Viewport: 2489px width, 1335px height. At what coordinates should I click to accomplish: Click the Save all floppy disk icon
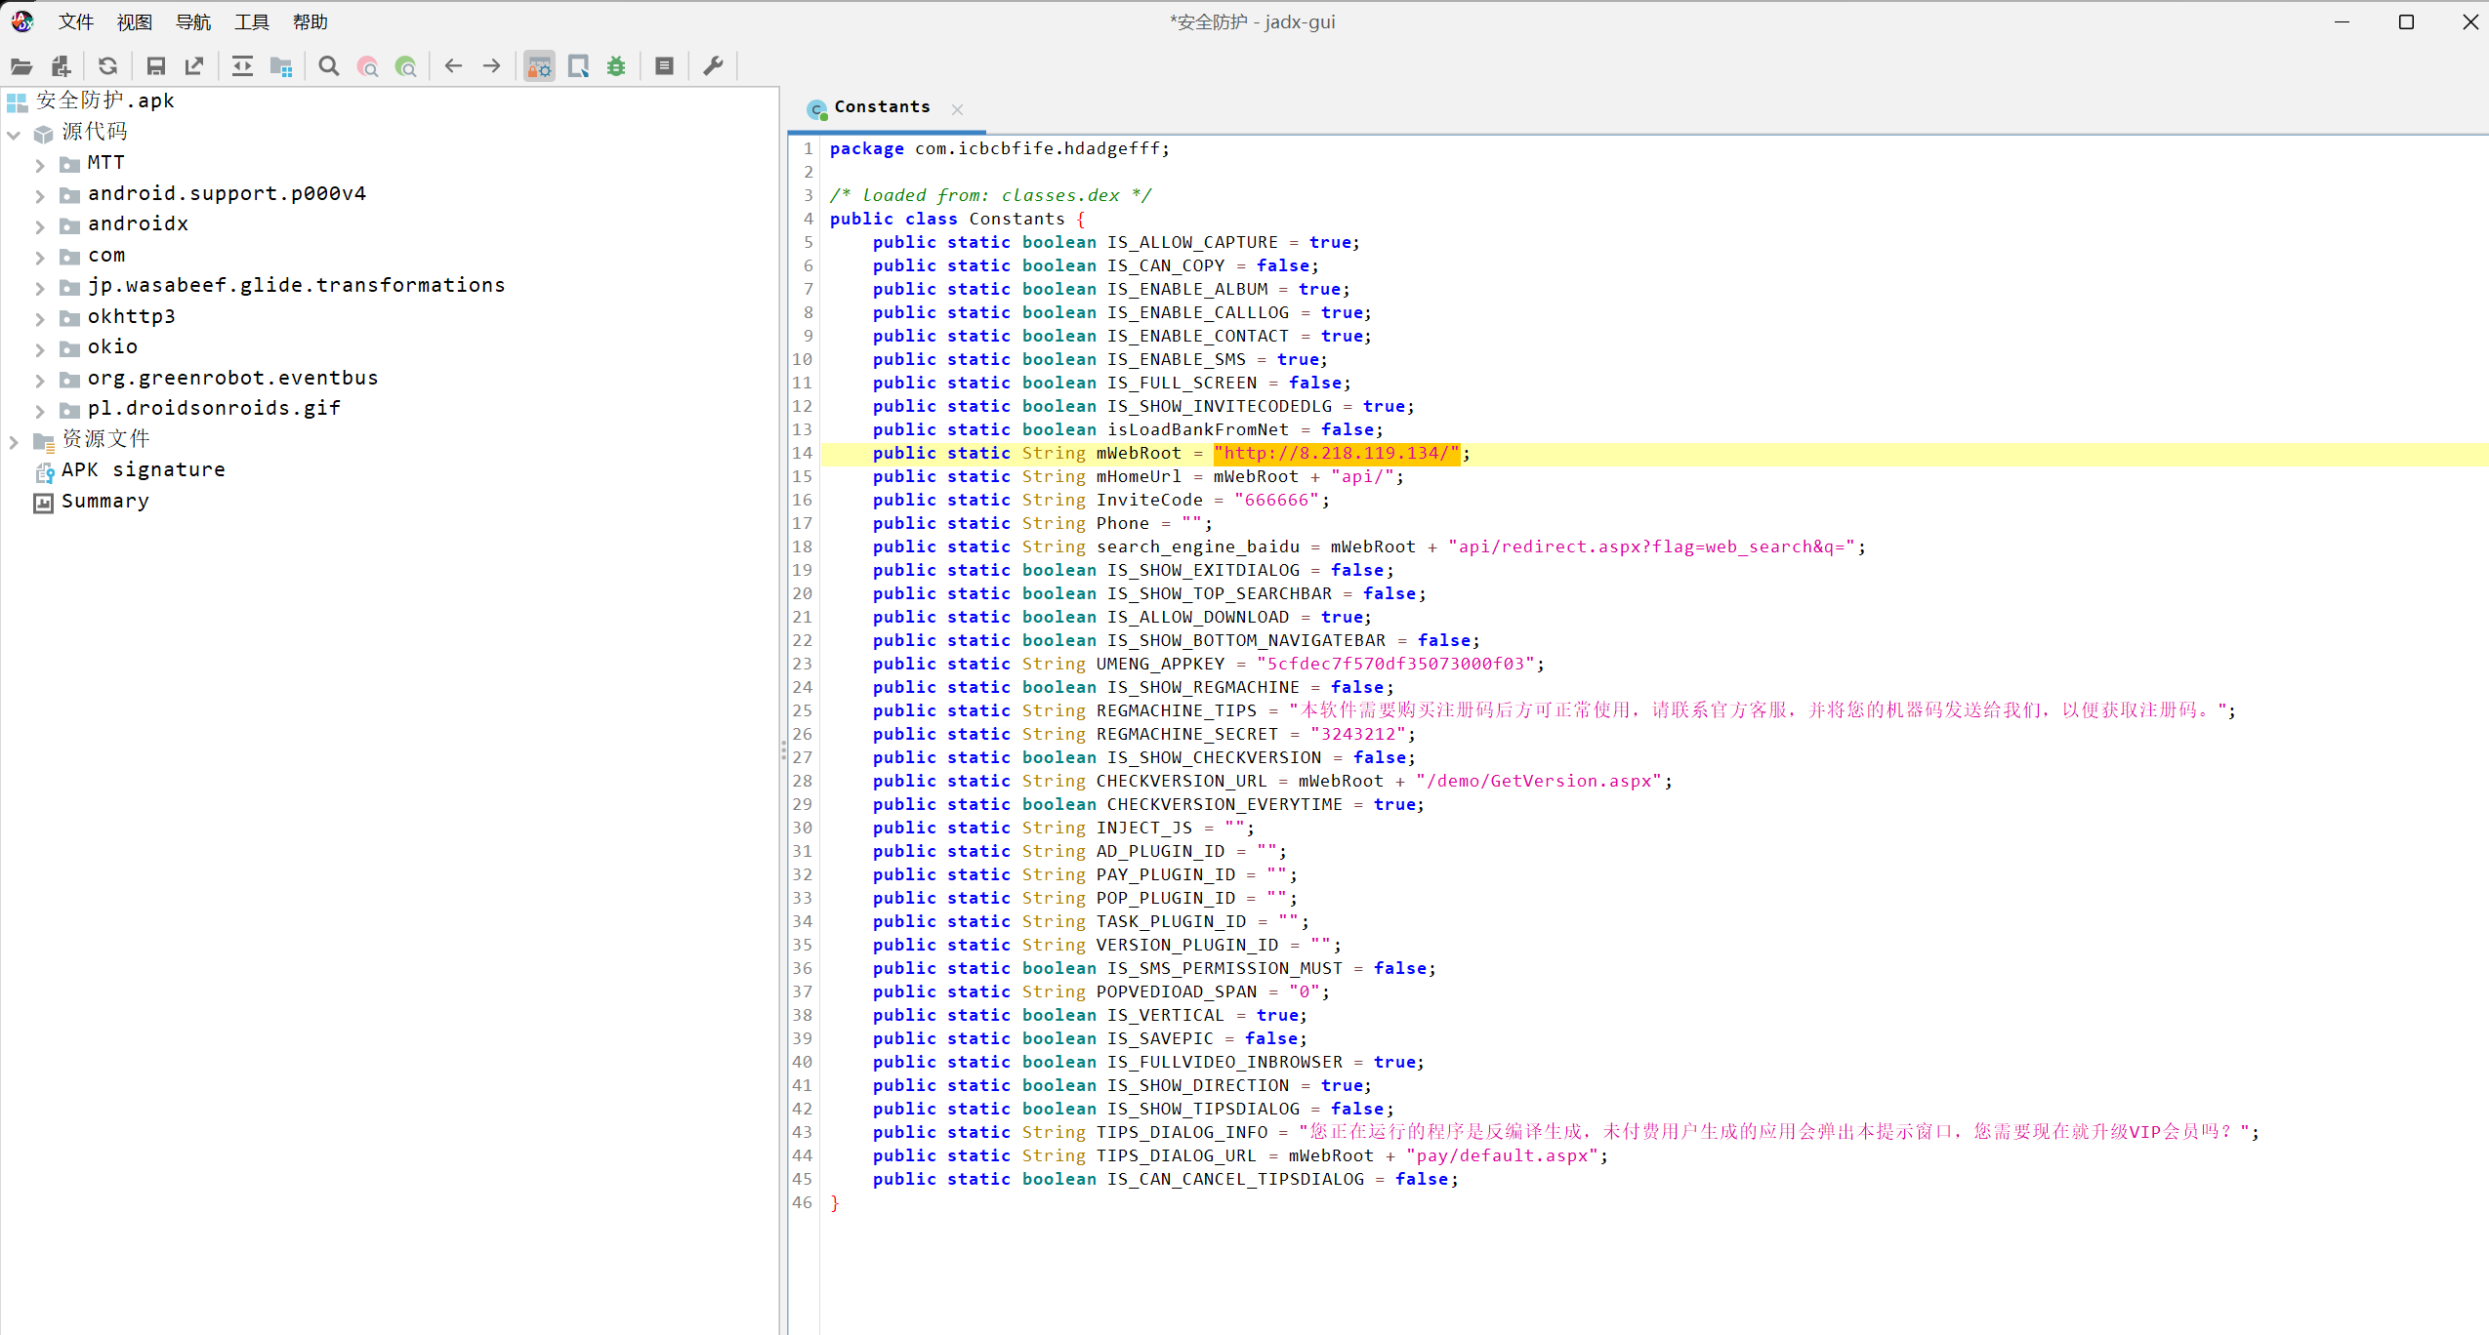155,66
